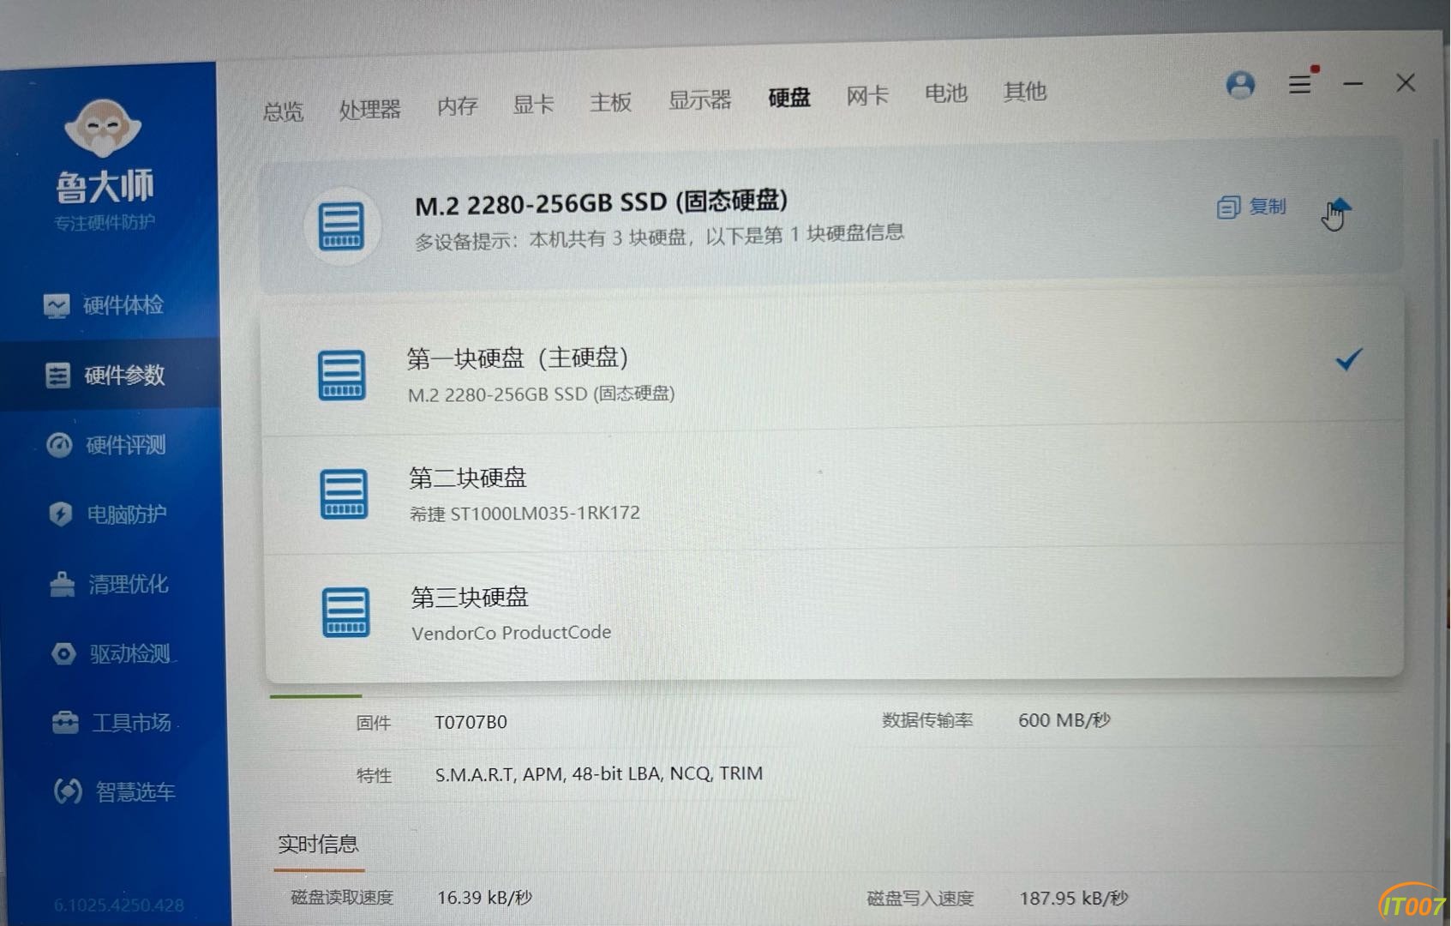1451x926 pixels.
Task: Click the 特性 label
Action: point(375,776)
